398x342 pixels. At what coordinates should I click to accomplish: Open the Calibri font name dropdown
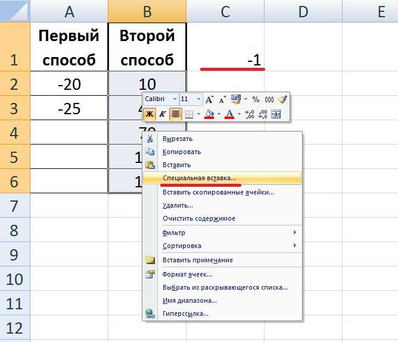tap(175, 99)
